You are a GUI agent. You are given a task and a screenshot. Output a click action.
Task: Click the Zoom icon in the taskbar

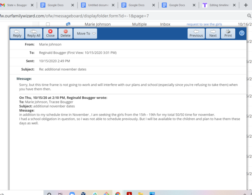click(72, 194)
